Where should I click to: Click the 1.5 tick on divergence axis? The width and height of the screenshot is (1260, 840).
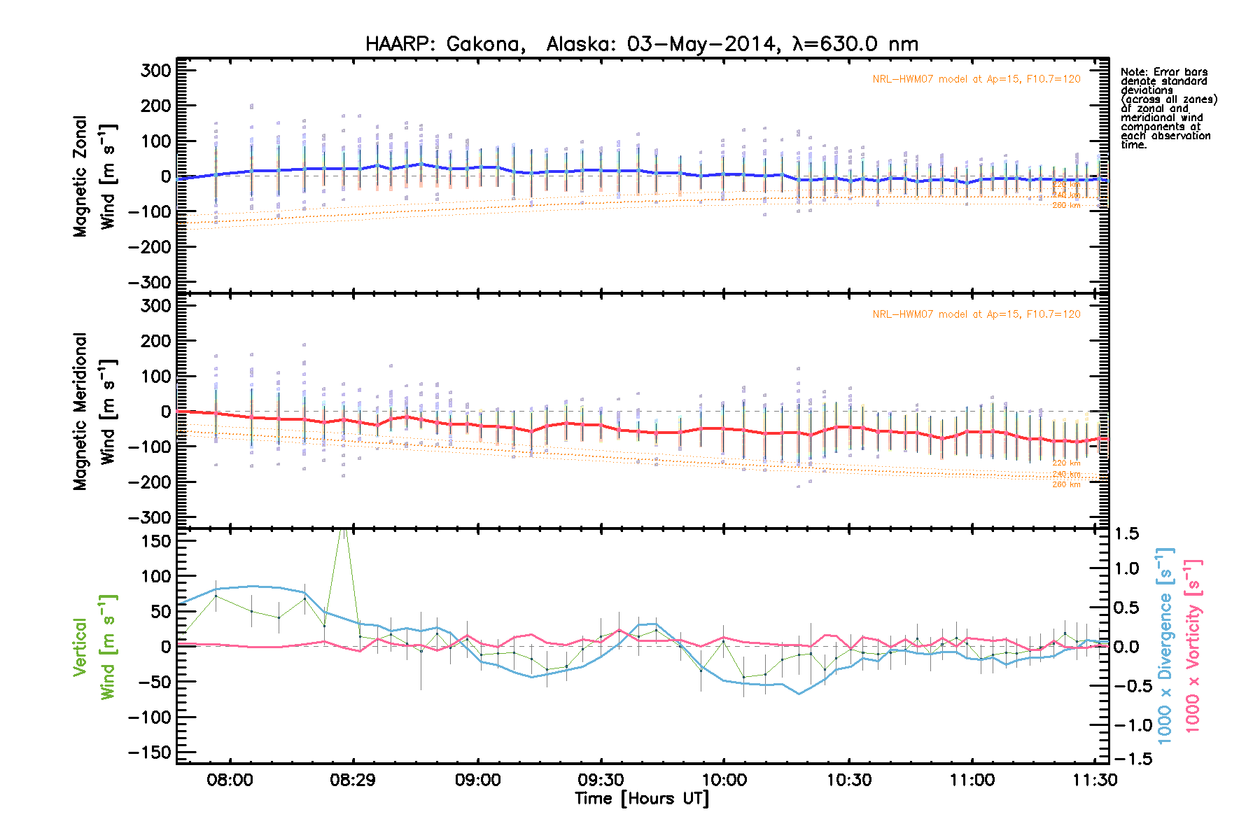[1126, 534]
